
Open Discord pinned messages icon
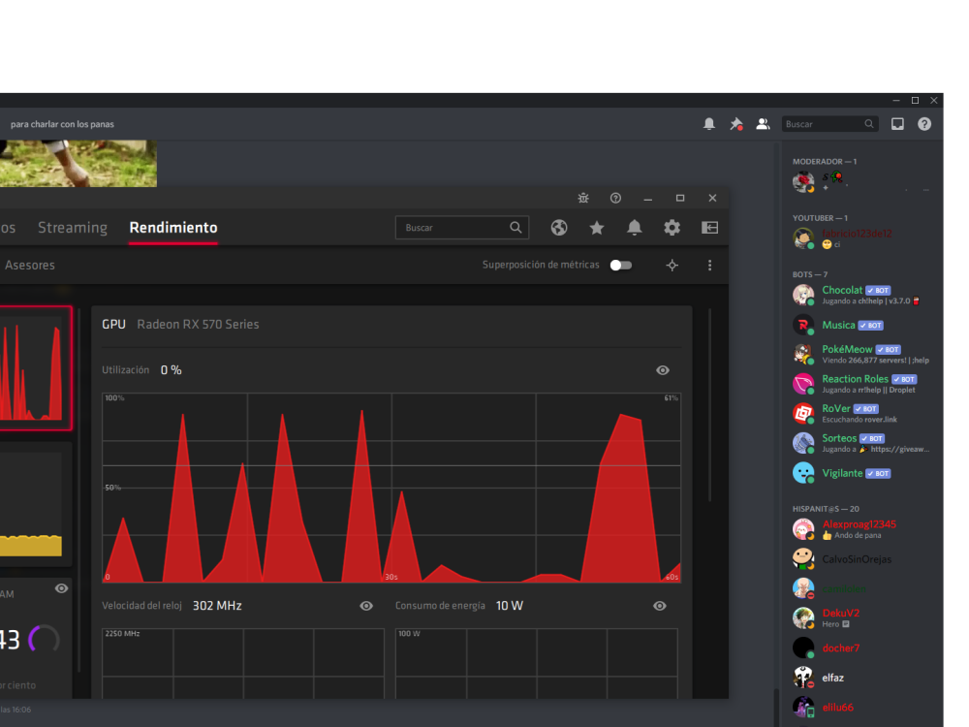click(736, 124)
